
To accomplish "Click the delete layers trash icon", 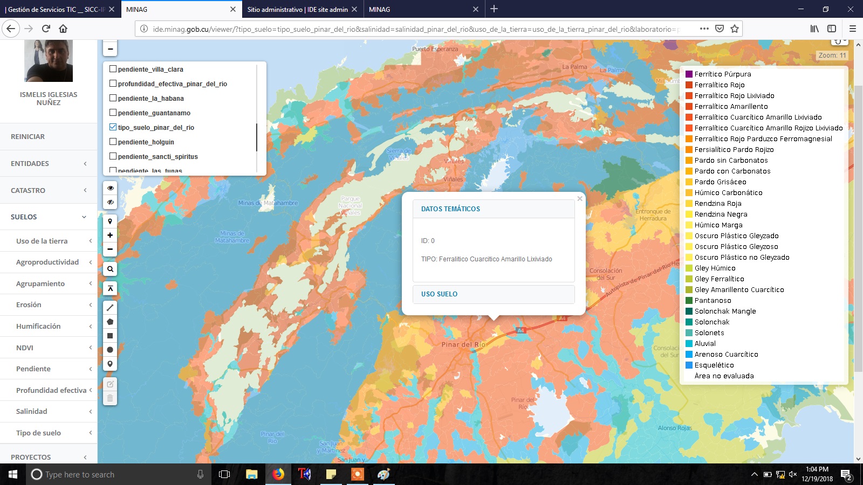I will click(110, 398).
